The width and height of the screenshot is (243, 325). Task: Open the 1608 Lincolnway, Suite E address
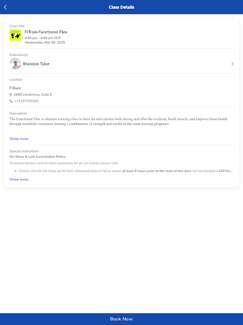pyautogui.click(x=33, y=95)
